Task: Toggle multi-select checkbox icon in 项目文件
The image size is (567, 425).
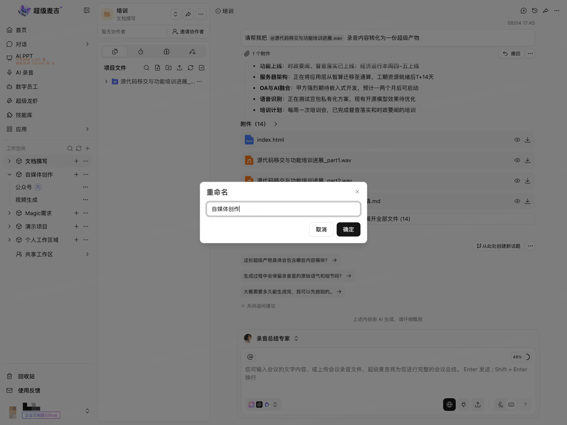Action: [x=202, y=68]
